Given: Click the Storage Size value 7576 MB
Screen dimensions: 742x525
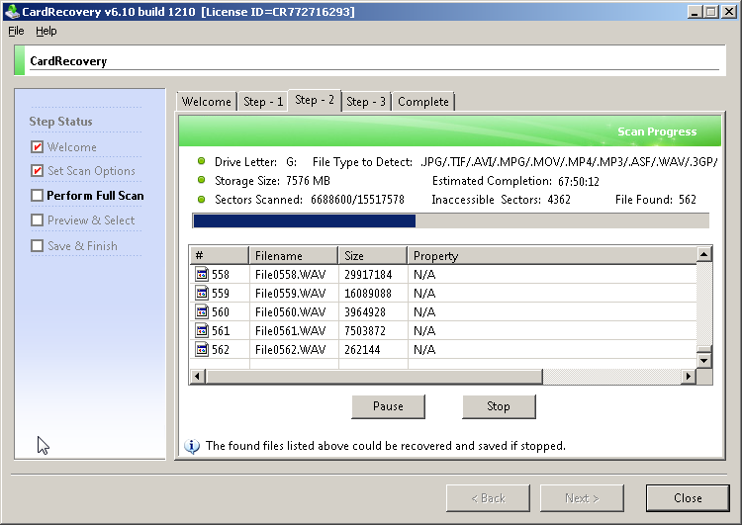Looking at the screenshot, I should (308, 181).
